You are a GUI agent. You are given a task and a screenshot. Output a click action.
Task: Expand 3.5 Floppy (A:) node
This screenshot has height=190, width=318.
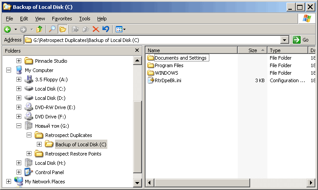point(19,79)
